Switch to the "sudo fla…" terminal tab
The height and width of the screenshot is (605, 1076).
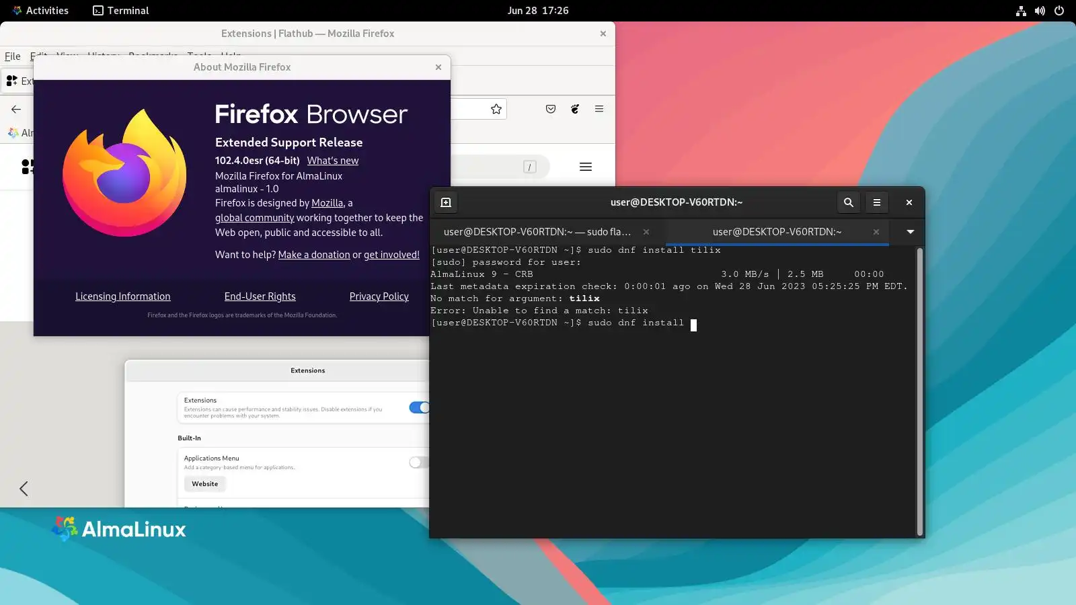[537, 232]
